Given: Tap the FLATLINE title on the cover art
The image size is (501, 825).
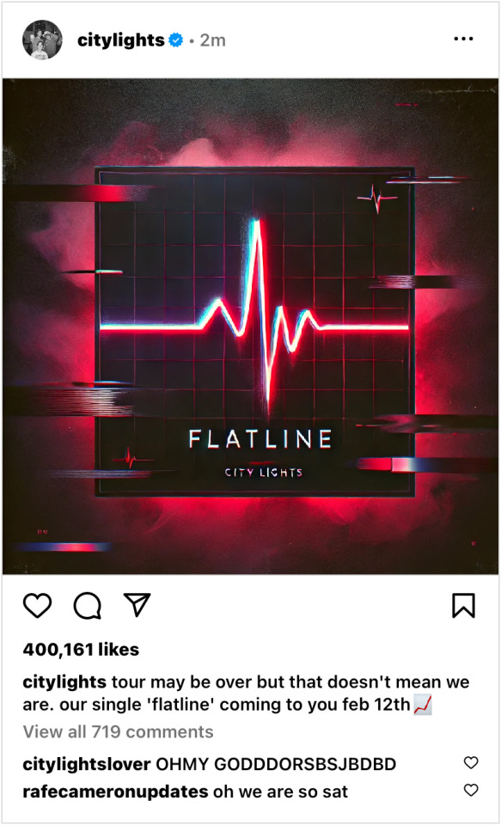Looking at the screenshot, I should pos(260,439).
